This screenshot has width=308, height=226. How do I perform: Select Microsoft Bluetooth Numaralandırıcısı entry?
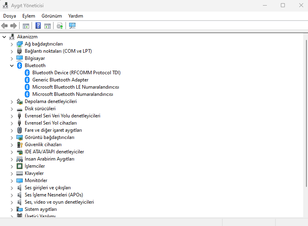73,94
